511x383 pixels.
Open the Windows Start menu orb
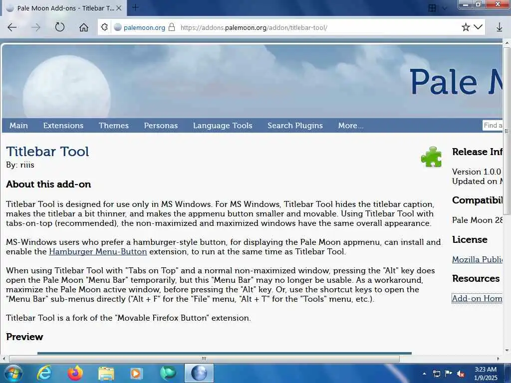click(12, 373)
